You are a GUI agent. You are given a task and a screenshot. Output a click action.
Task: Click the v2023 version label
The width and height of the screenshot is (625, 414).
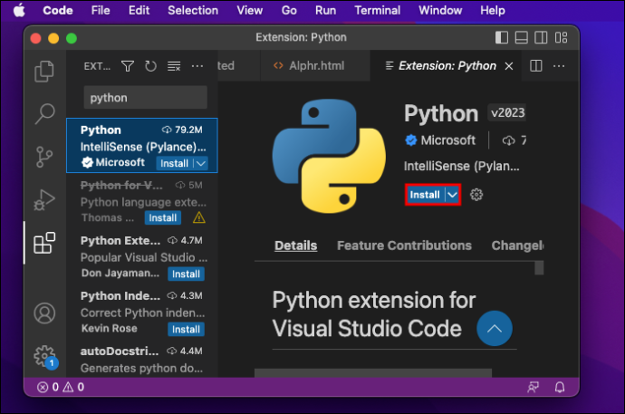(x=507, y=112)
